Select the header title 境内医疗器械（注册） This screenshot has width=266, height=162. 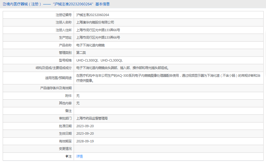tap(24, 4)
